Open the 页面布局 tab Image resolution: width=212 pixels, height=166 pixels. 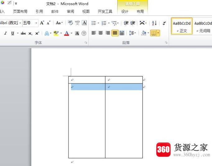pyautogui.click(x=20, y=11)
